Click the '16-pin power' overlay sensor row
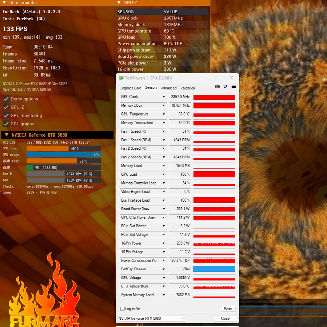The height and width of the screenshot is (327, 327). pos(163,69)
